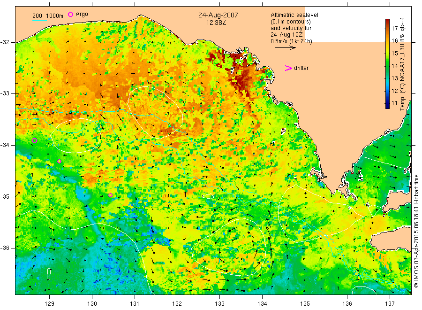Click the Argo float marker near 130.4 longitude

[110, 195]
